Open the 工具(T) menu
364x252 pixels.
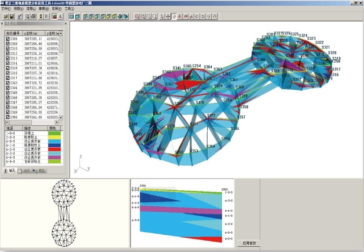(69, 9)
